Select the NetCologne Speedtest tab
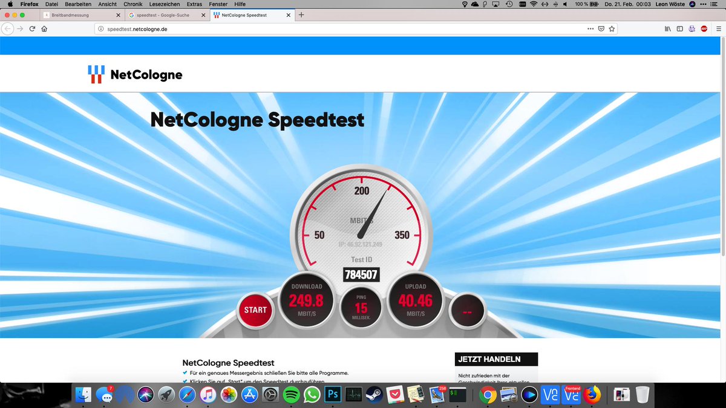This screenshot has height=408, width=726. (252, 15)
